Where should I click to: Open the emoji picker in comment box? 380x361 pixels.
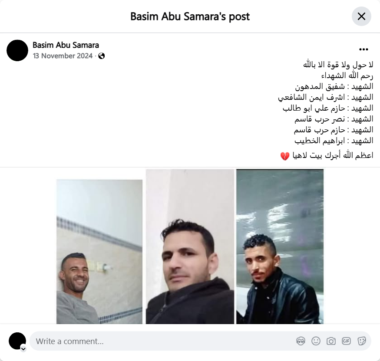pyautogui.click(x=316, y=341)
